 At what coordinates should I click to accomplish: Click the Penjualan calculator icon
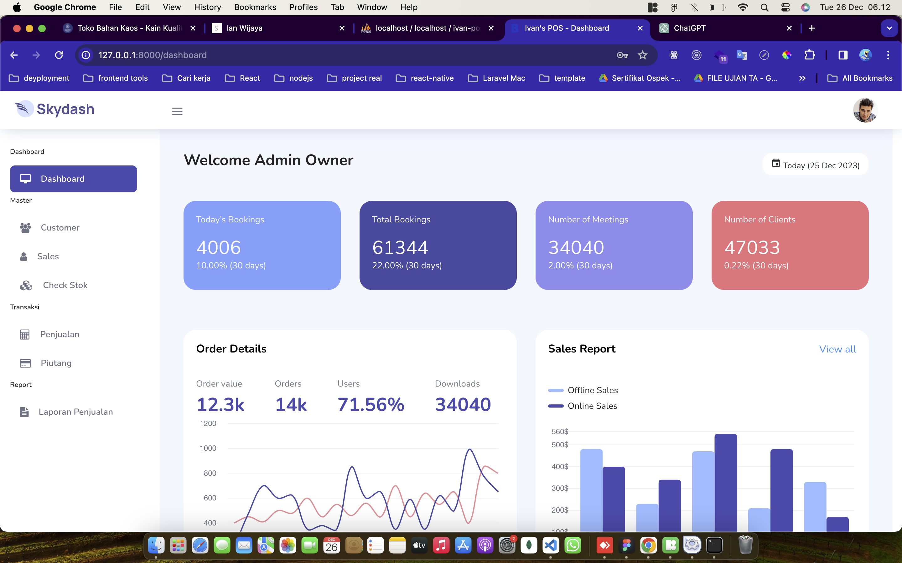click(x=25, y=334)
